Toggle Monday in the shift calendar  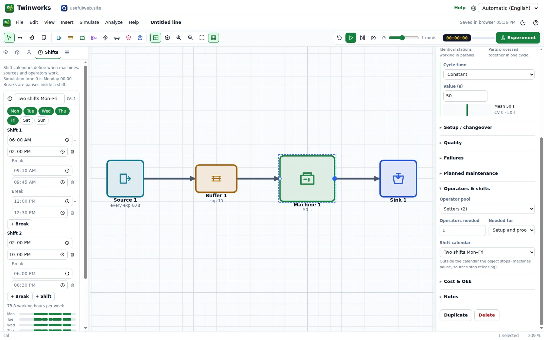pos(15,111)
